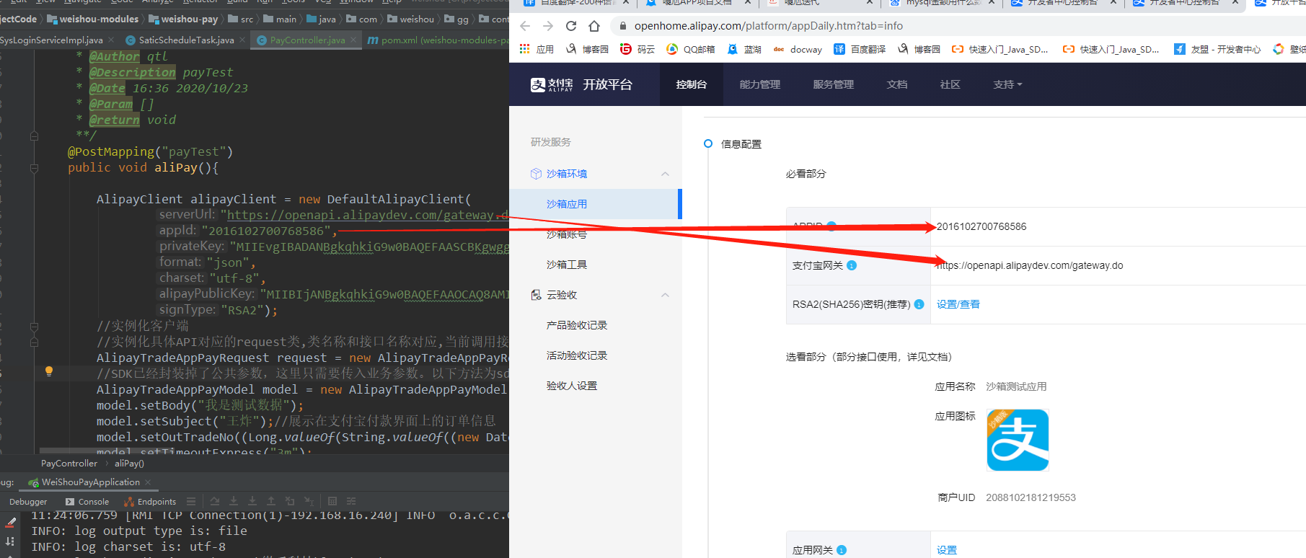Open the 蓝湖 bookmark
The width and height of the screenshot is (1306, 558).
pyautogui.click(x=744, y=49)
